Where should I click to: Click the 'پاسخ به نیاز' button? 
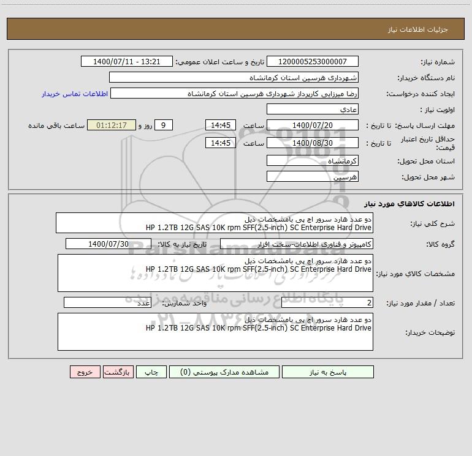pyautogui.click(x=327, y=372)
